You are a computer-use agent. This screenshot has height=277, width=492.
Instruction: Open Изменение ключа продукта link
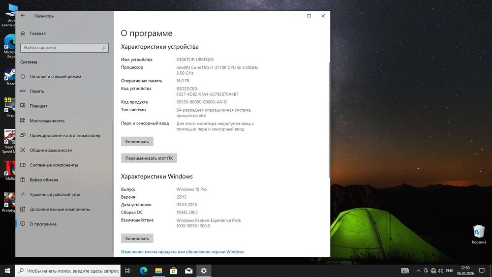tap(183, 251)
